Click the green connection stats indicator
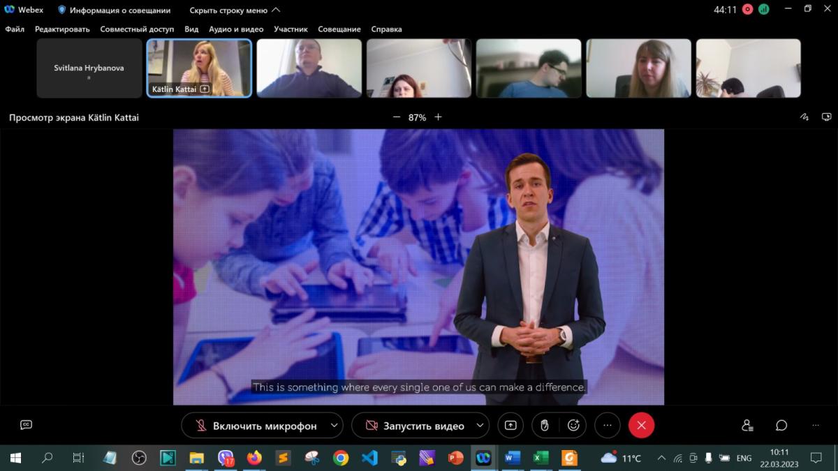838x471 pixels. (x=764, y=10)
